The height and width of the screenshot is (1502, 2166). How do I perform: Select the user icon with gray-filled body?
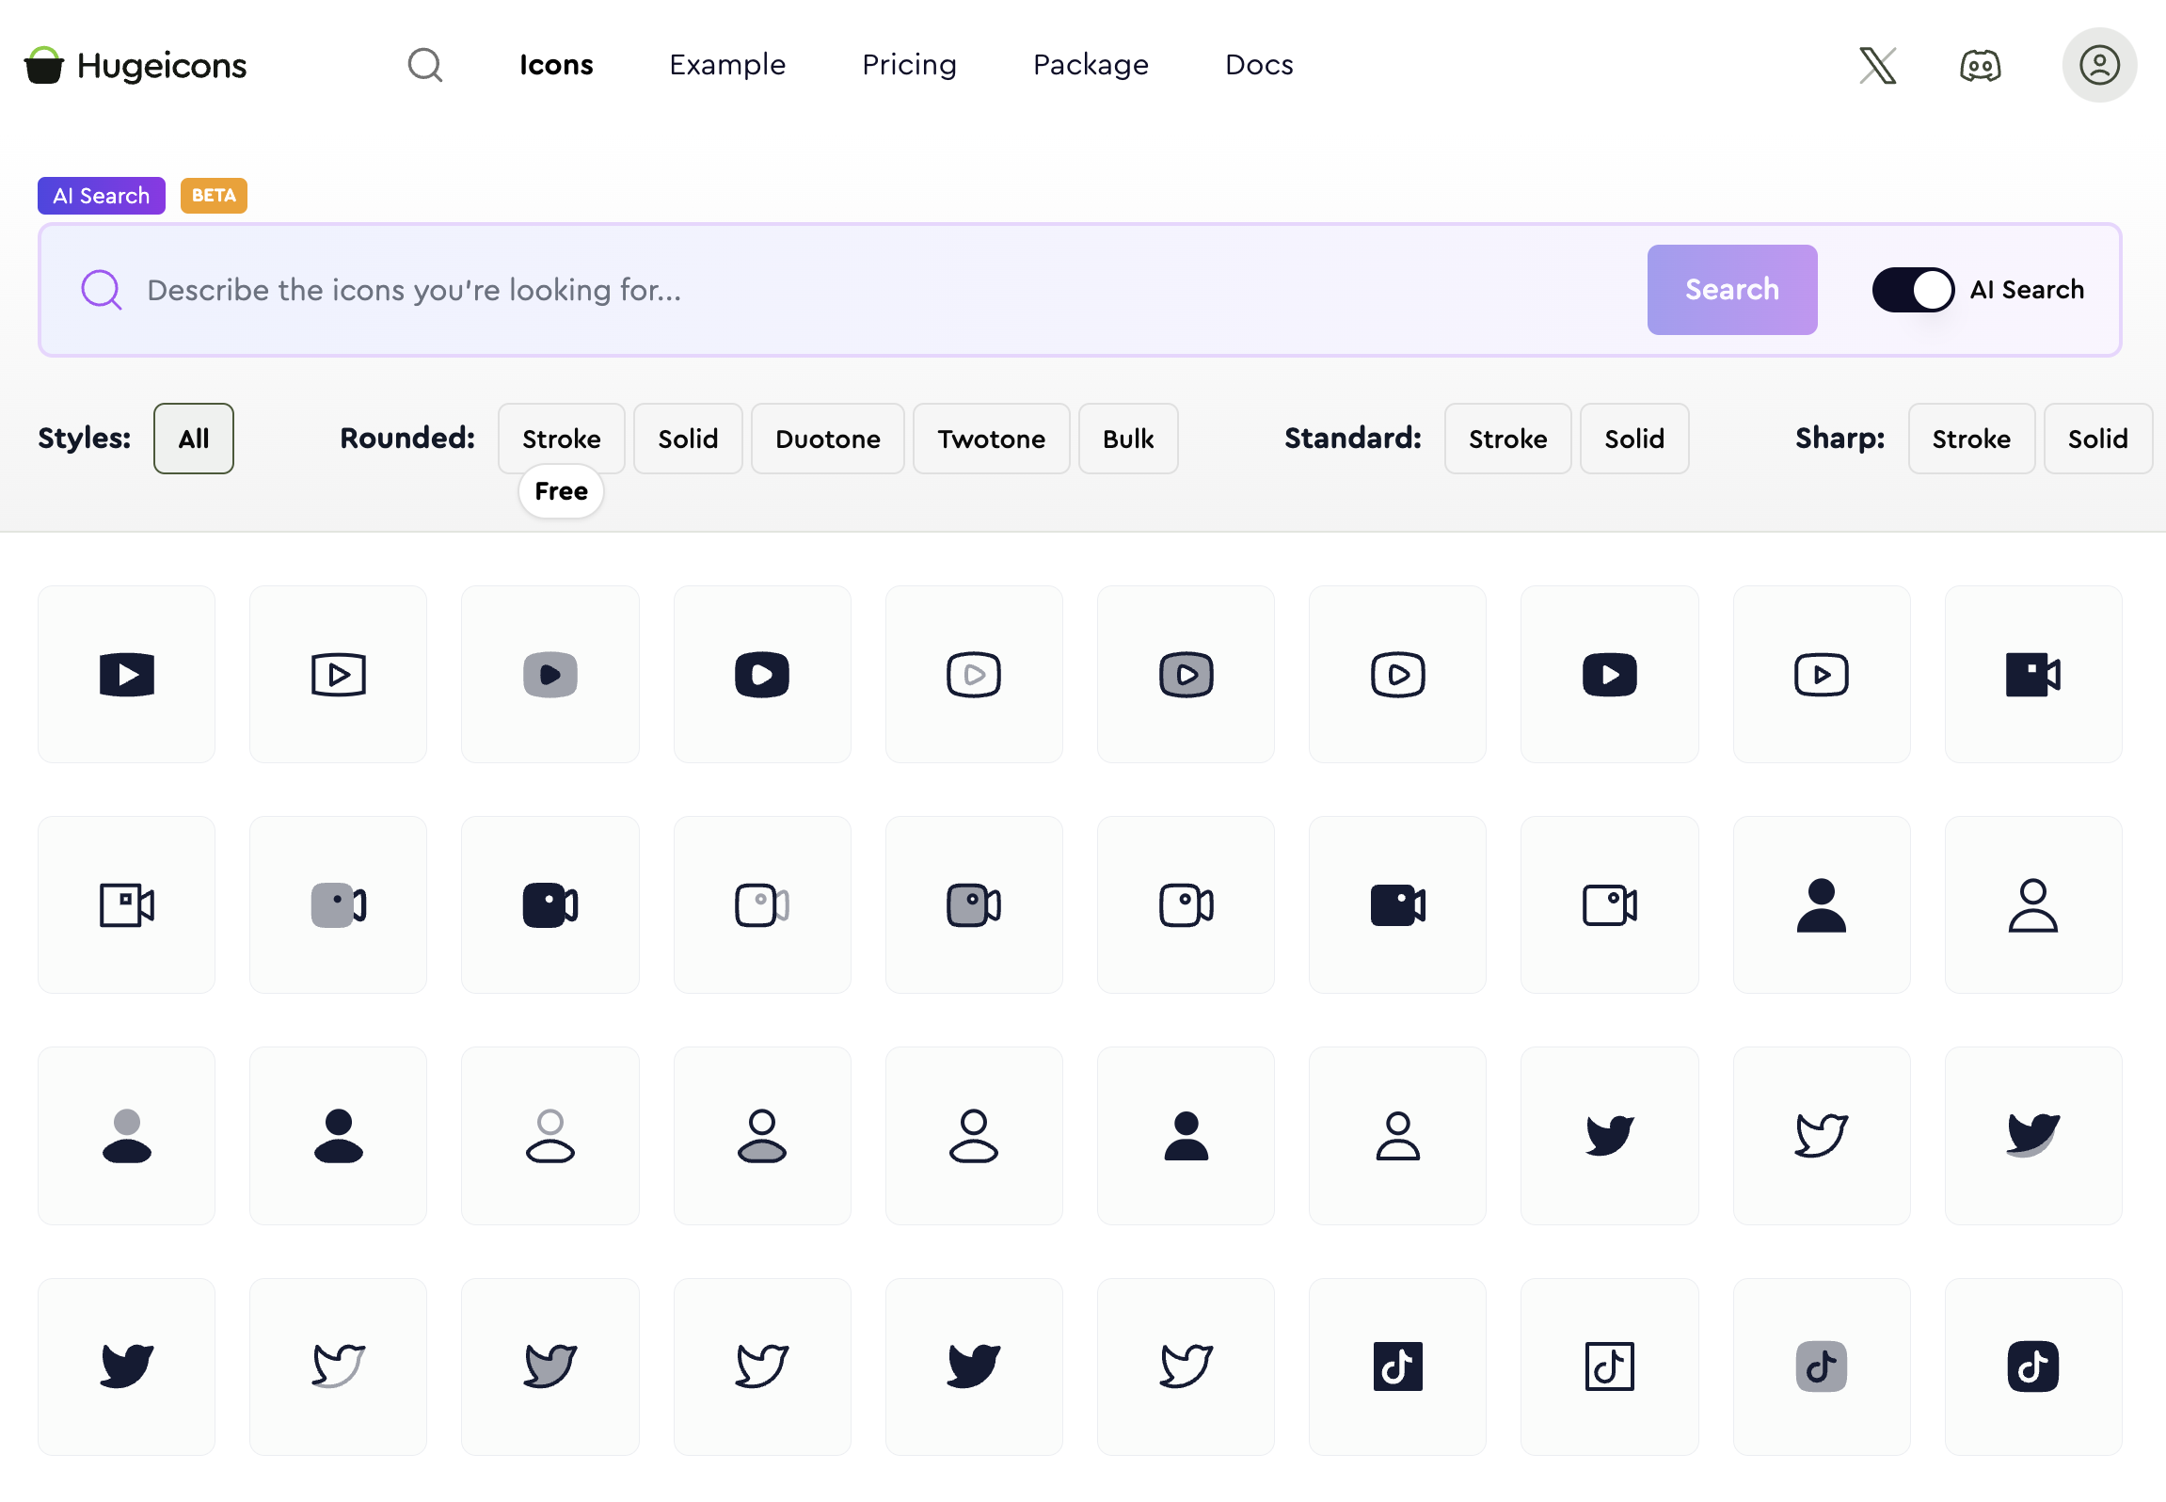point(762,1136)
